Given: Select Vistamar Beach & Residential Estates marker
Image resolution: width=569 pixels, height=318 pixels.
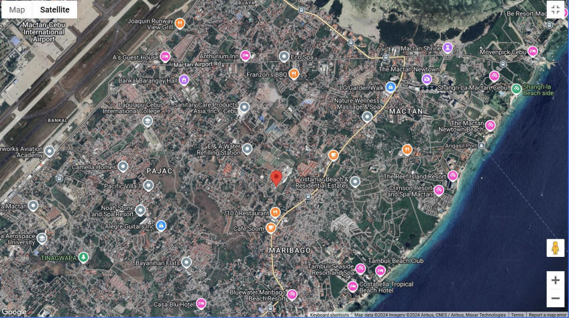Looking at the screenshot, I should coord(355,182).
